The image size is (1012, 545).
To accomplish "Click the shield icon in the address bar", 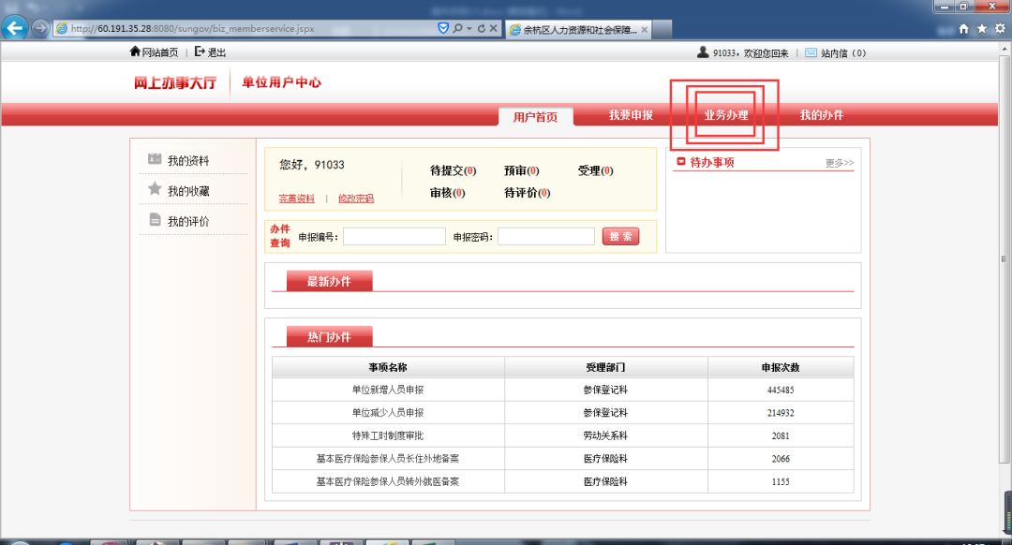I will pos(441,28).
